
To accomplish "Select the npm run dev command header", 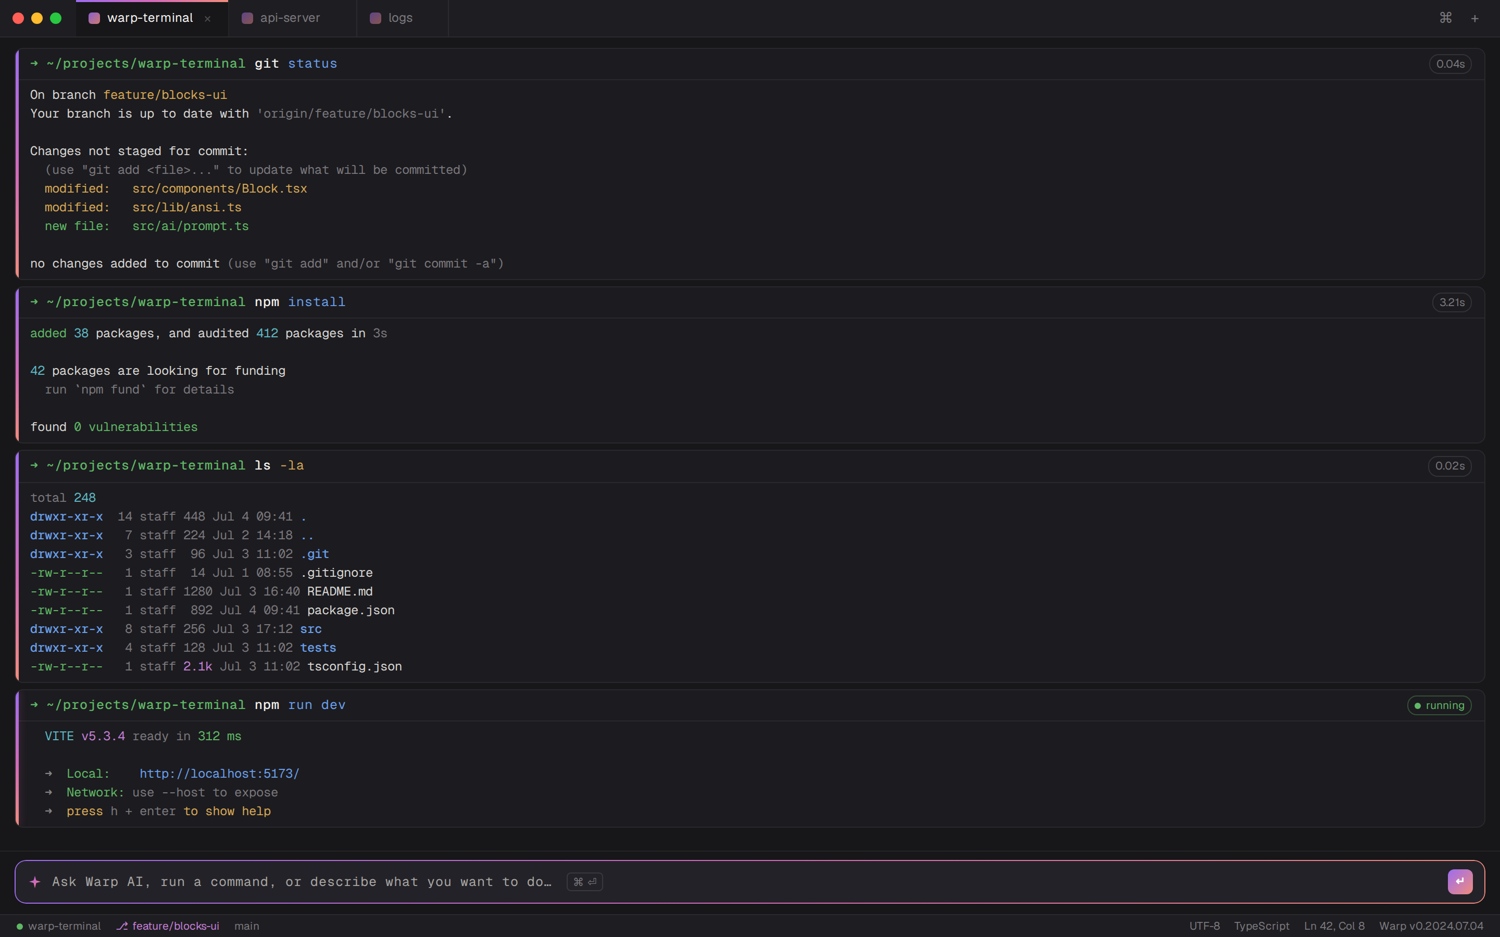I will coord(751,705).
